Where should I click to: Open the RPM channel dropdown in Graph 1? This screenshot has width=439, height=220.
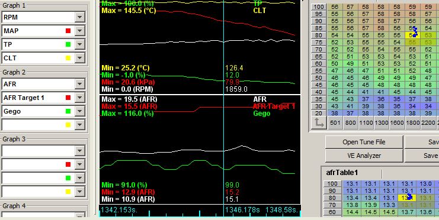(80, 17)
